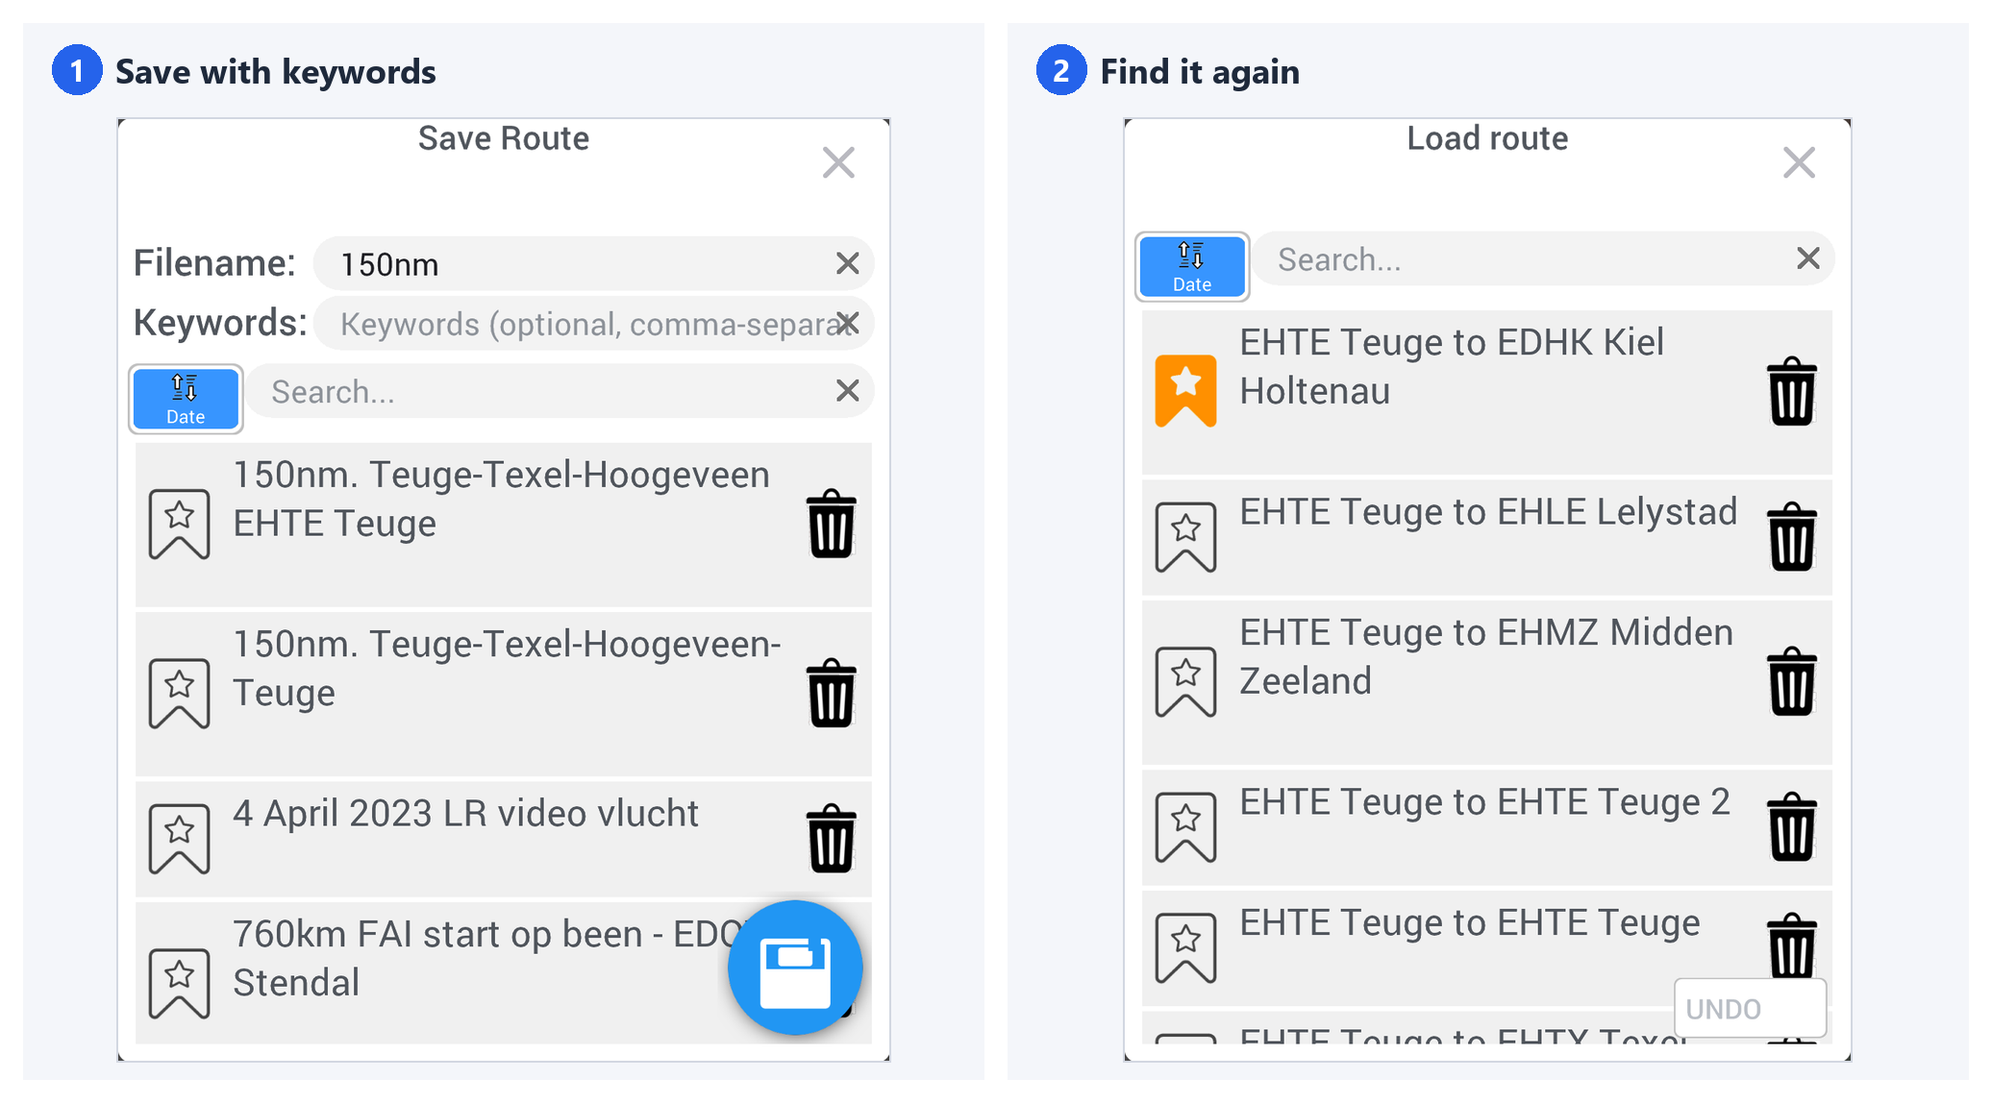Viewport: 1992px width, 1103px height.
Task: Load EHTE Teuge to EHTE Teuge 2
Action: [1486, 827]
